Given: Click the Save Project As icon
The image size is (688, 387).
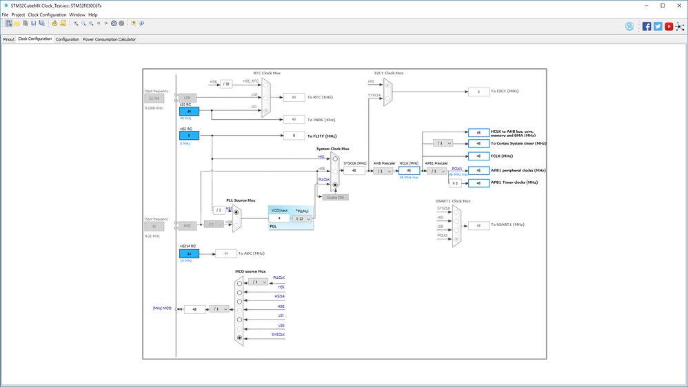Looking at the screenshot, I should pyautogui.click(x=41, y=23).
